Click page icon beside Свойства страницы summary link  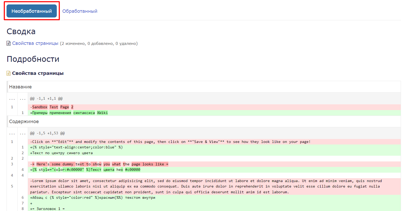coord(9,43)
